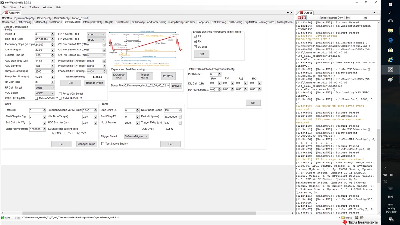This screenshot has width=400, height=225.
Task: Open the Tools menu
Action: (22, 7)
